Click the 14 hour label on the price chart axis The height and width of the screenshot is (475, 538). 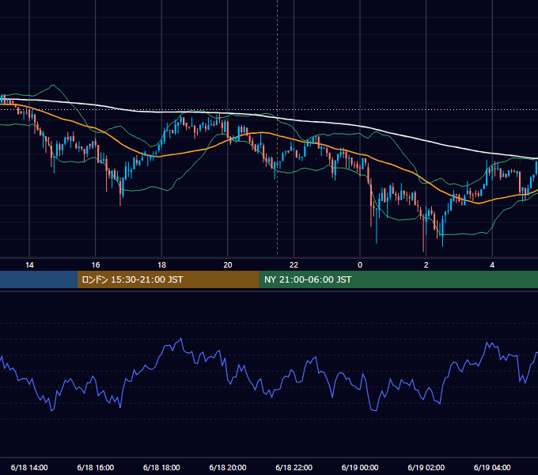pos(29,265)
